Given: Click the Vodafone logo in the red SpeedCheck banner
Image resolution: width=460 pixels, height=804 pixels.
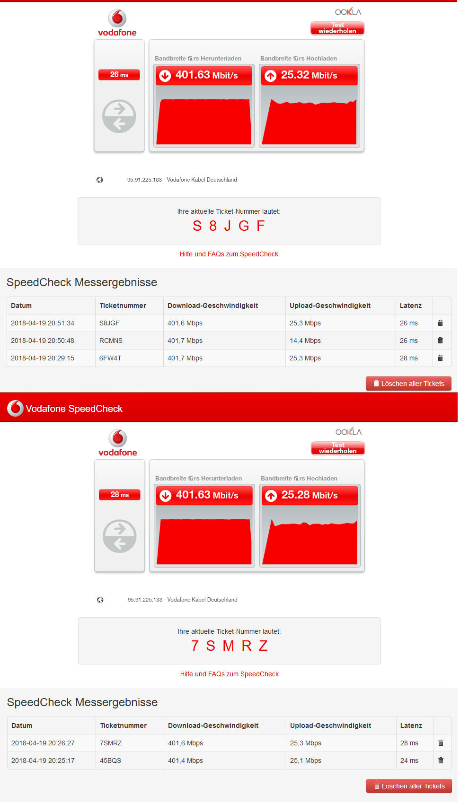Looking at the screenshot, I should [15, 408].
